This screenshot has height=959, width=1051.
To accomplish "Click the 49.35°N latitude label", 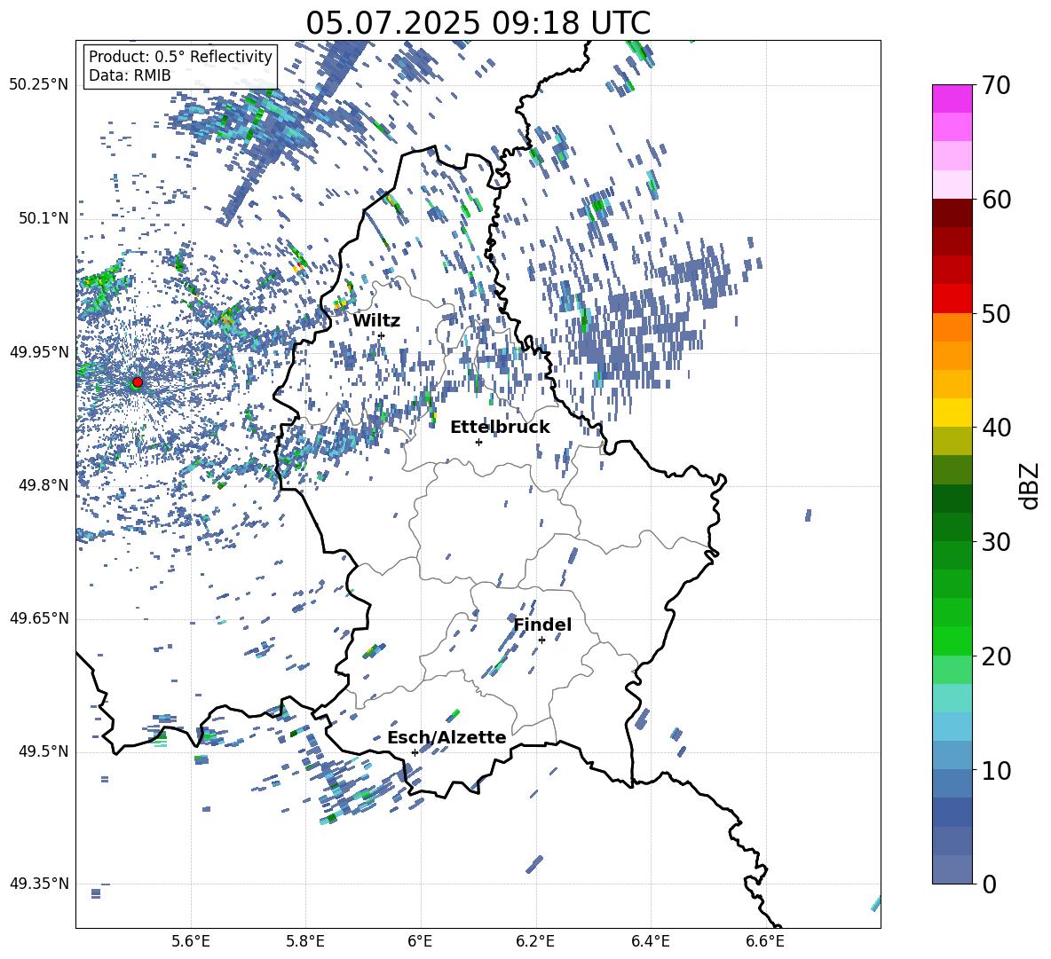I will point(39,884).
